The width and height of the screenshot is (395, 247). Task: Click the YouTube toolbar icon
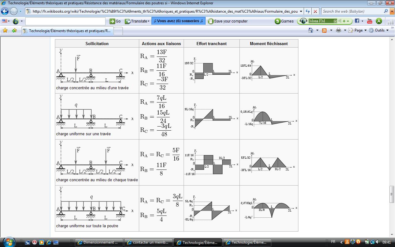(370, 21)
